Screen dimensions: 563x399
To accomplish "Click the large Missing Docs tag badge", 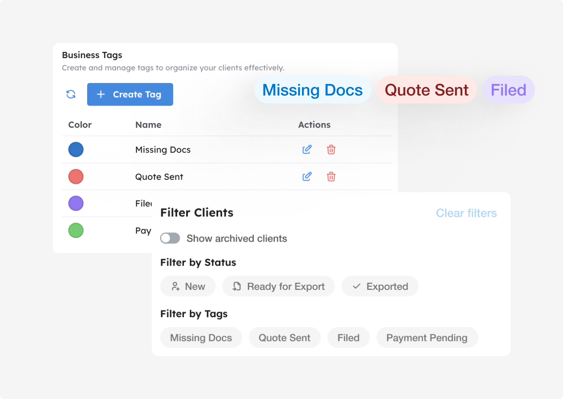I will [x=312, y=90].
